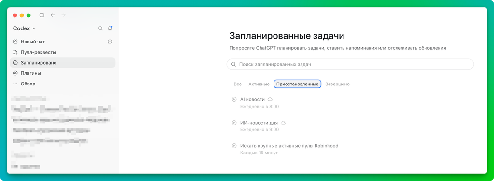This screenshot has height=181, width=494.
Task: Open notifications bell icon
Action: point(110,28)
